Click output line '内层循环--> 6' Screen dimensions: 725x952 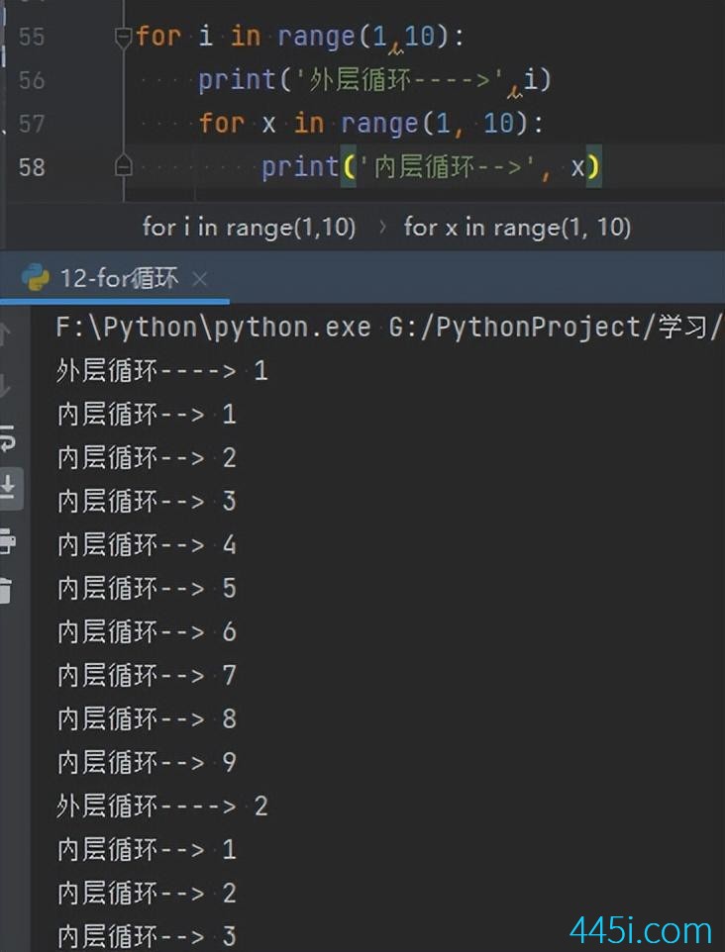147,632
